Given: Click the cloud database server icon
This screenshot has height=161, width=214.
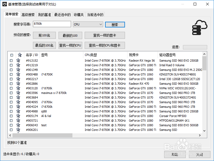Looking at the screenshot, I should pos(200,27).
